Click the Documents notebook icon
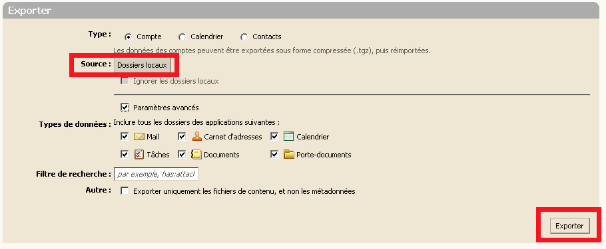The width and height of the screenshot is (606, 249). 197,155
